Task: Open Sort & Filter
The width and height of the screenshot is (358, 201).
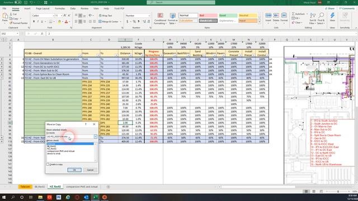Action: click(313, 18)
